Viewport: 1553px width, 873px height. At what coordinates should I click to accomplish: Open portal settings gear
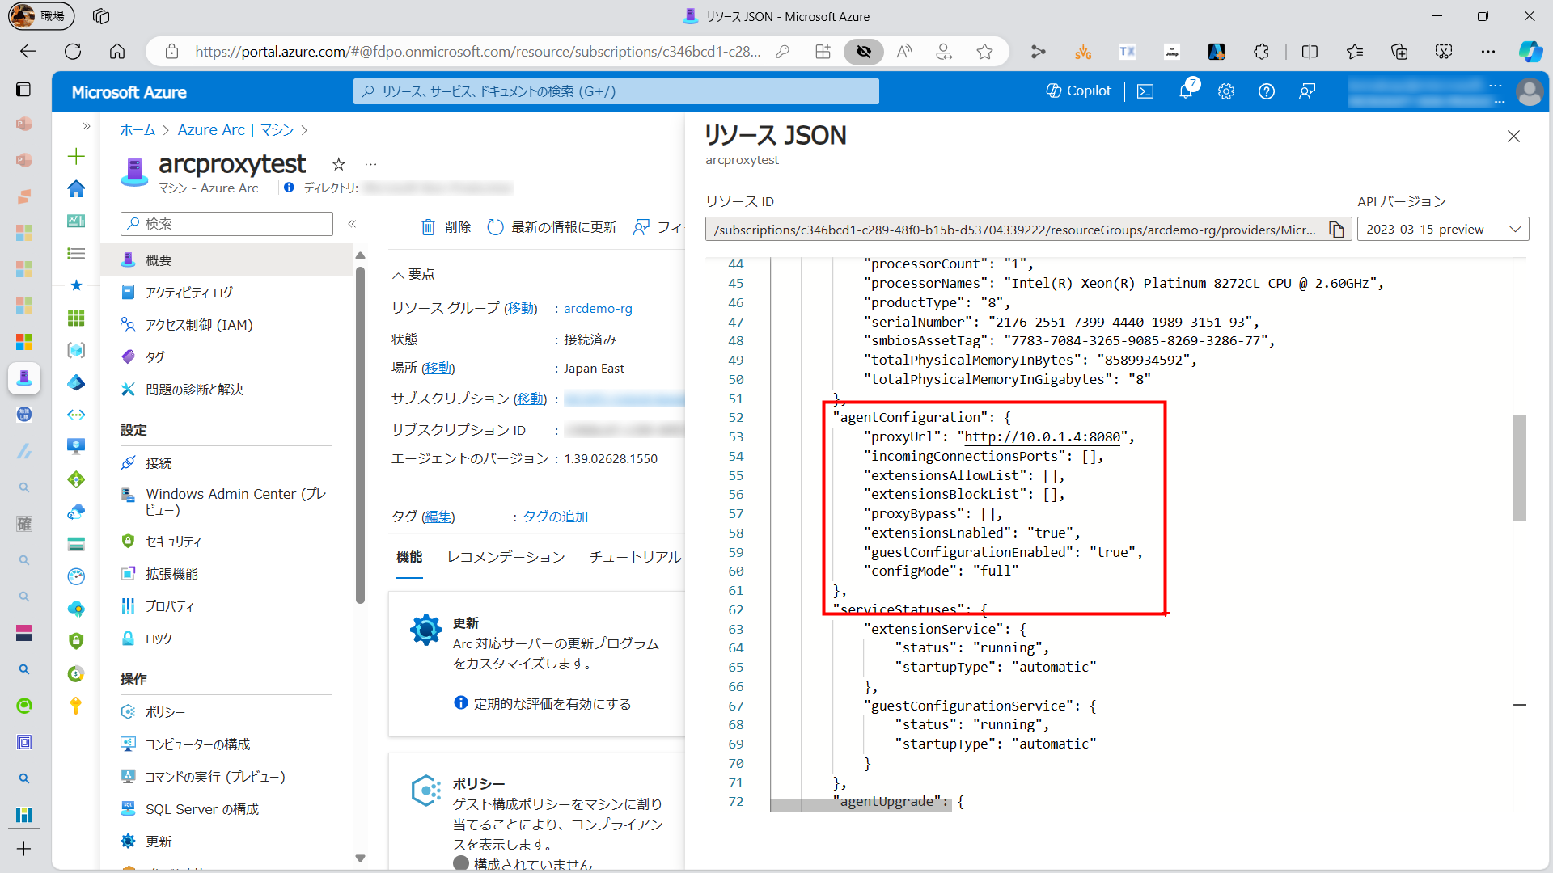pyautogui.click(x=1226, y=91)
